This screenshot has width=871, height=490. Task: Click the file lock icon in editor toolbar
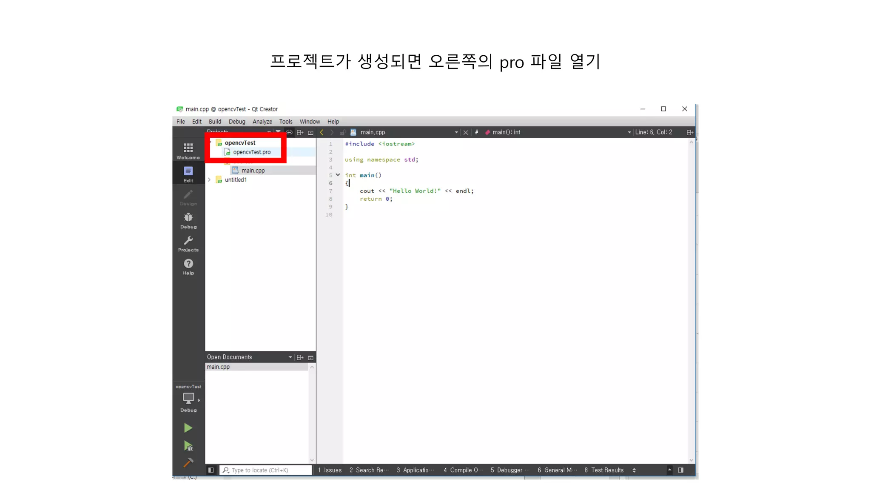(342, 132)
